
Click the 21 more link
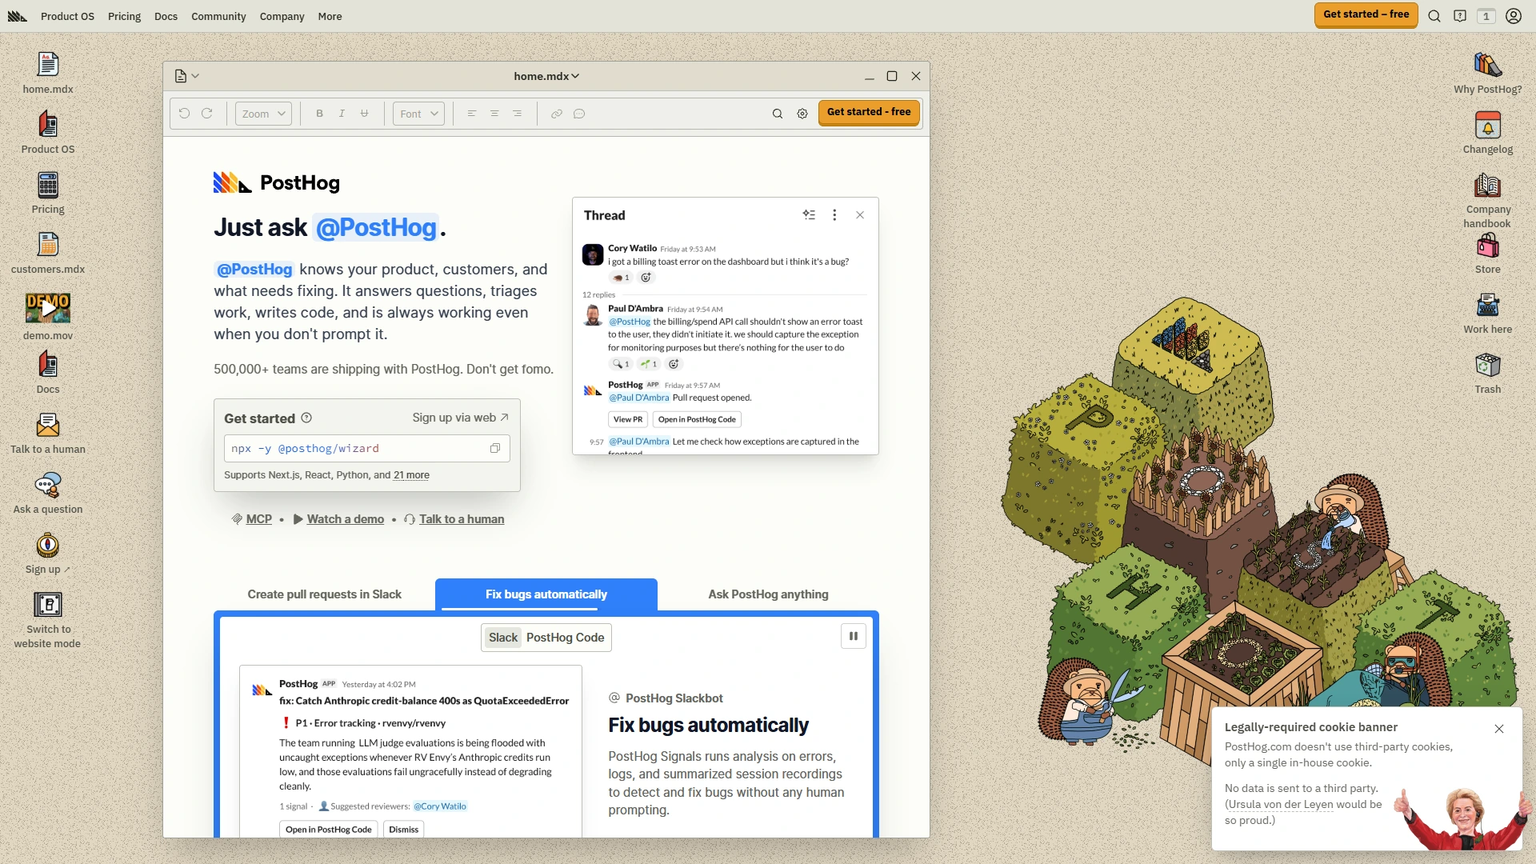click(411, 475)
